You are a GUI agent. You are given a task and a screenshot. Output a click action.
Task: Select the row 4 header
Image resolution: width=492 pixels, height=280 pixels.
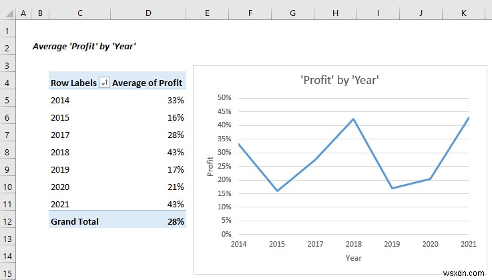click(x=8, y=83)
